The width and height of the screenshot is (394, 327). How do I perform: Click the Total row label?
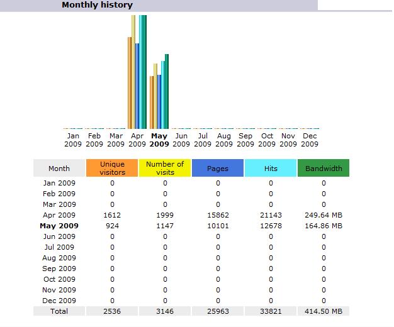[59, 311]
